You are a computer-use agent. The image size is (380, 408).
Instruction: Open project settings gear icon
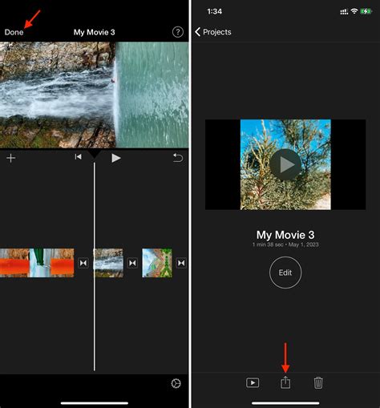click(x=176, y=383)
